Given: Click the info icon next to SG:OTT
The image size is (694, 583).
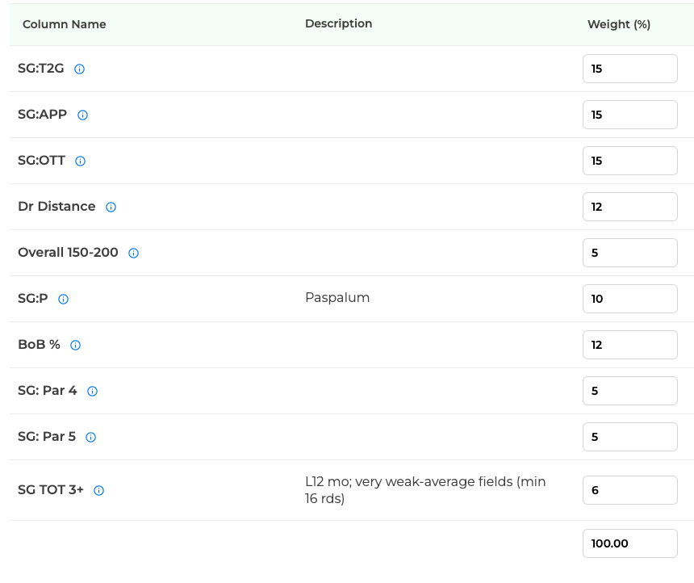Looking at the screenshot, I should tap(80, 161).
